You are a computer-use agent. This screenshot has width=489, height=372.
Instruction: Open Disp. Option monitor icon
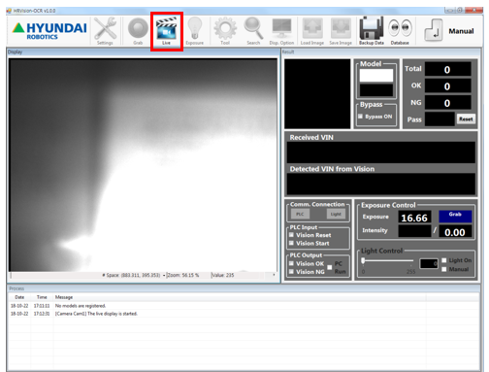[x=281, y=31]
